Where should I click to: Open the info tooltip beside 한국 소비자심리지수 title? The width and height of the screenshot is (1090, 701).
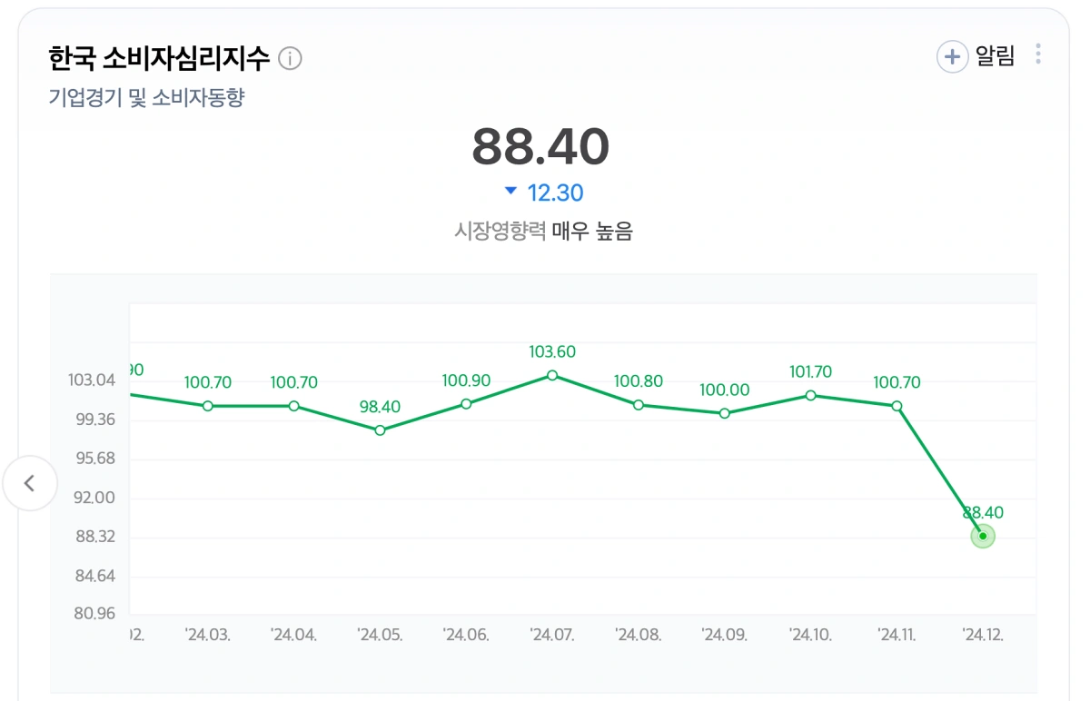[290, 58]
